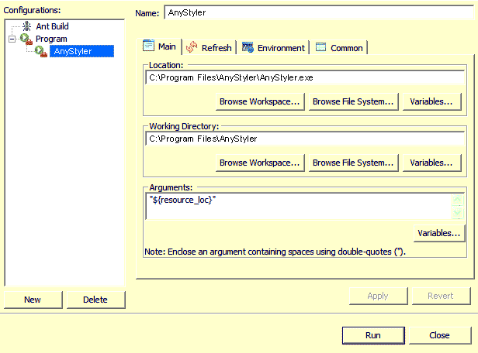
Task: Select AnyStyler in configurations tree
Action: pos(72,51)
